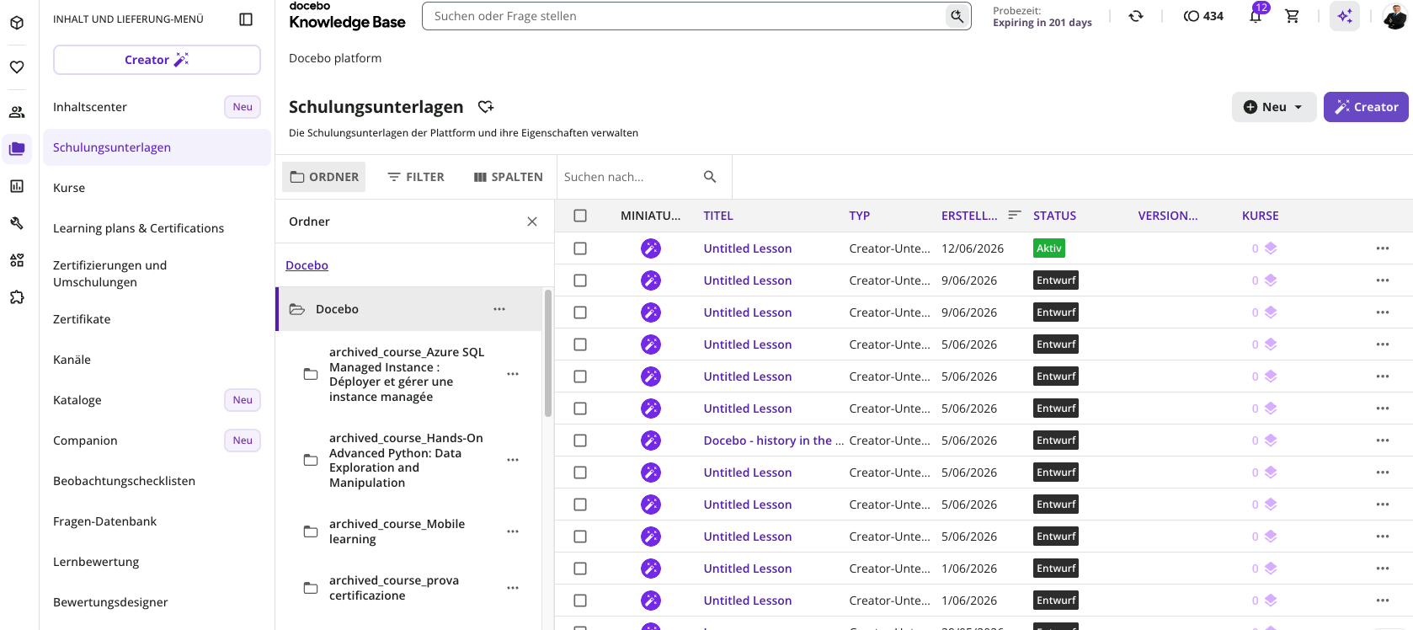The width and height of the screenshot is (1413, 630).
Task: Open notifications bell with 12 badge
Action: (1256, 16)
